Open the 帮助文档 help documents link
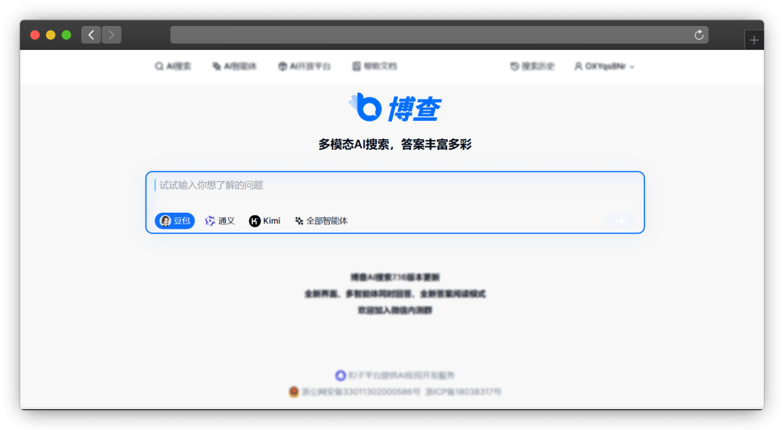This screenshot has width=784, height=430. pyautogui.click(x=374, y=66)
